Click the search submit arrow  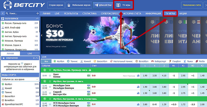pos(38,13)
